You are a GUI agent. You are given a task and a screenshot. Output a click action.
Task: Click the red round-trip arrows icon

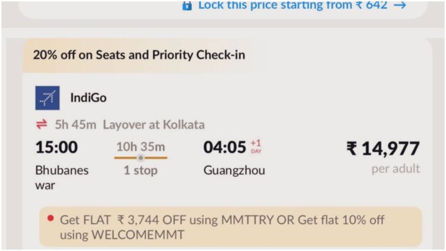(42, 124)
